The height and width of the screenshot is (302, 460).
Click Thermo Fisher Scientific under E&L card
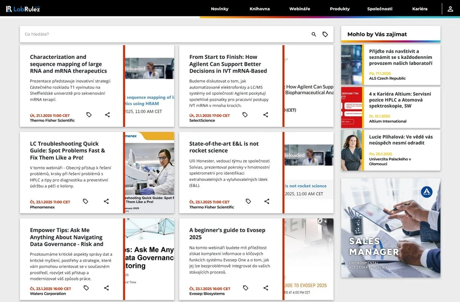[x=212, y=207]
